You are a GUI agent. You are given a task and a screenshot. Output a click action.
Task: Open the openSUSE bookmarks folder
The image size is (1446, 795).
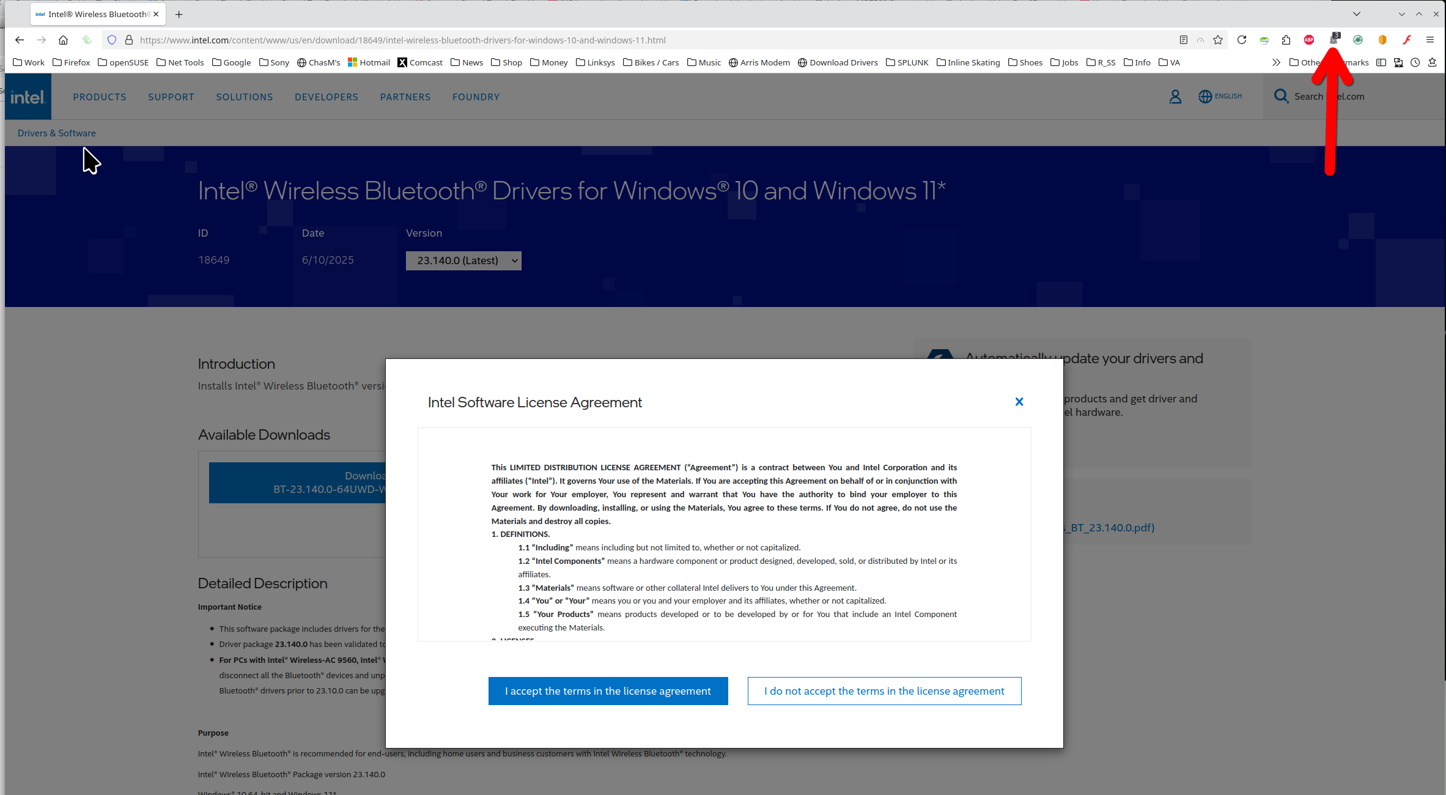tap(123, 62)
